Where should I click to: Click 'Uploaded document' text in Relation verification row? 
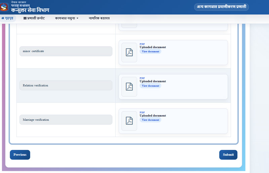(153, 81)
